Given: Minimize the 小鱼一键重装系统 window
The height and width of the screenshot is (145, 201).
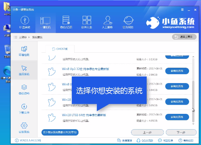Looking at the screenshot, I should pos(189,10).
